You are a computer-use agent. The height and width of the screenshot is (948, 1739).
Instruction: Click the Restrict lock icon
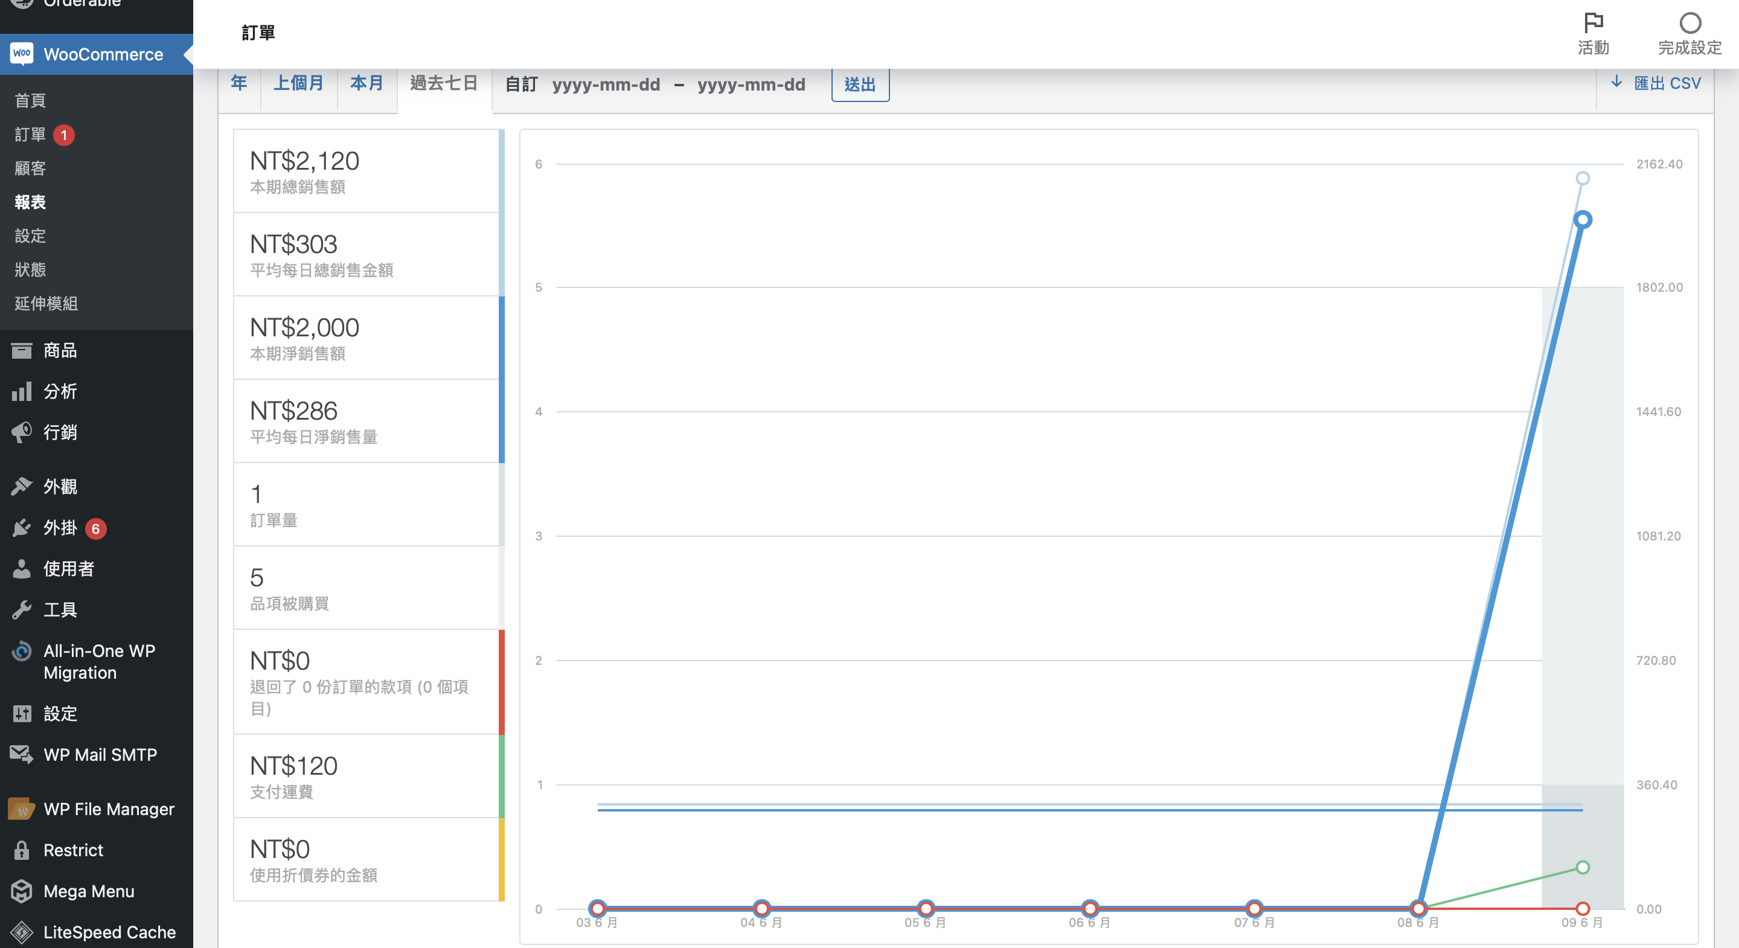(x=22, y=850)
